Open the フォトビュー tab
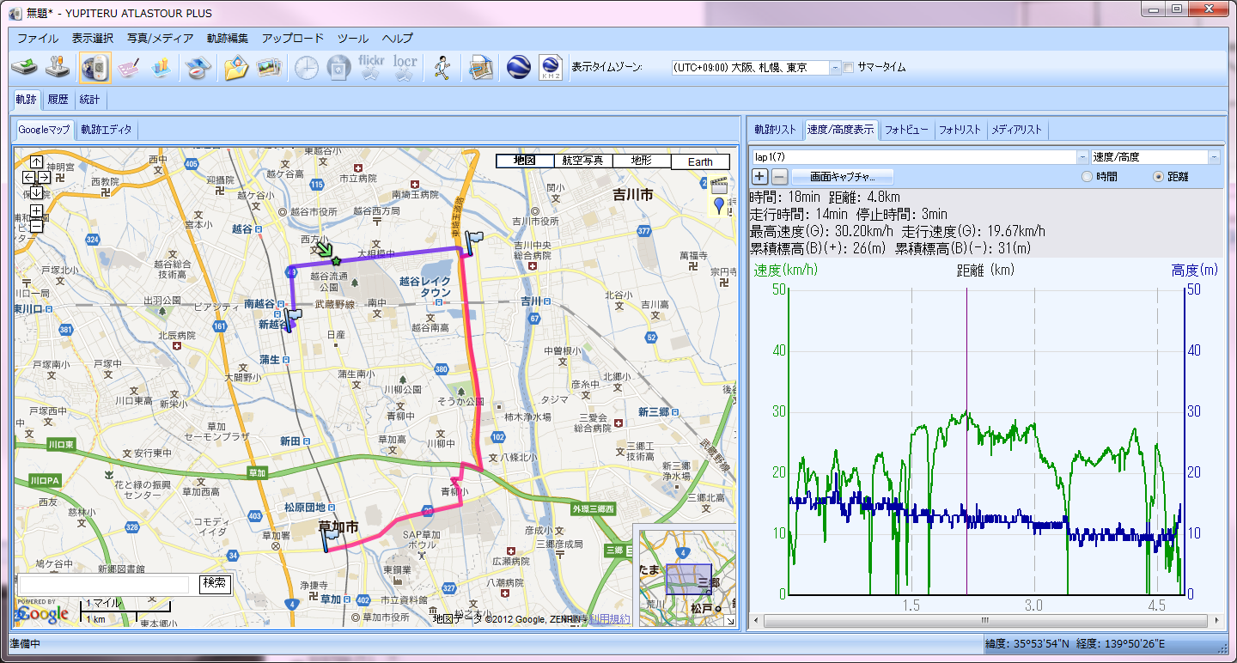 tap(906, 130)
